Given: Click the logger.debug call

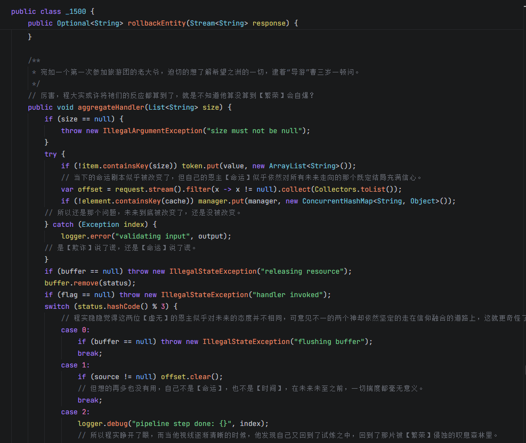Looking at the screenshot, I should [103, 424].
